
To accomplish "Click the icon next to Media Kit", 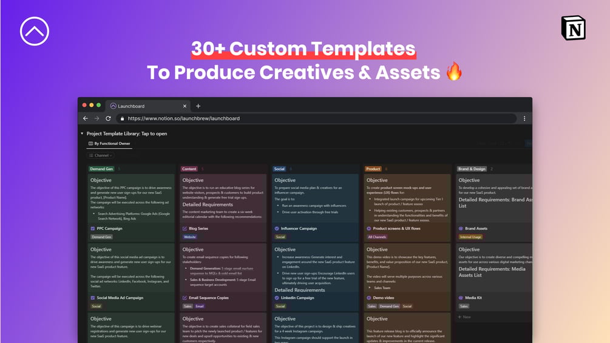I will 461,298.
